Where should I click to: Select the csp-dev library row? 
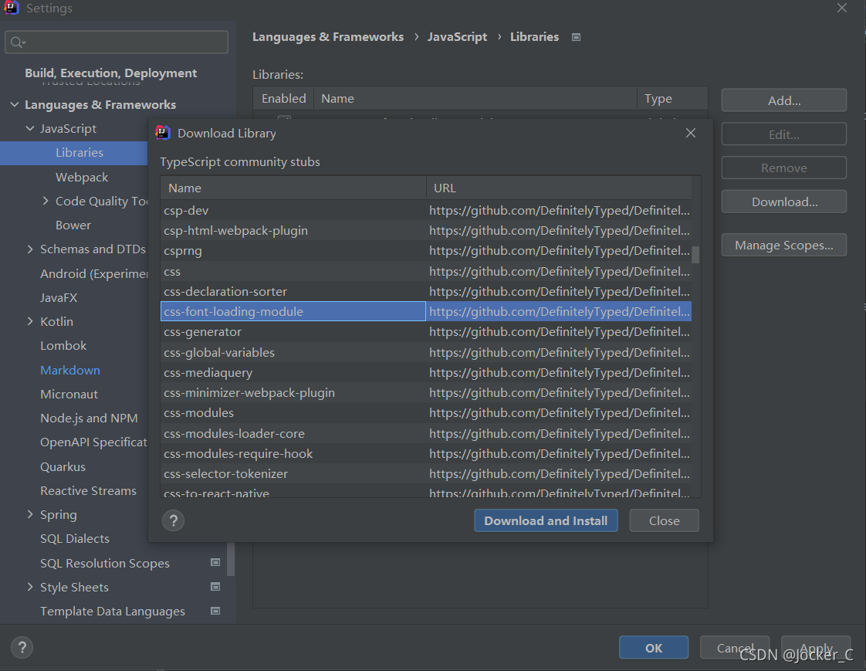coord(426,211)
